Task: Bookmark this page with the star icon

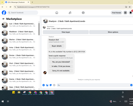Action: click(130, 7)
